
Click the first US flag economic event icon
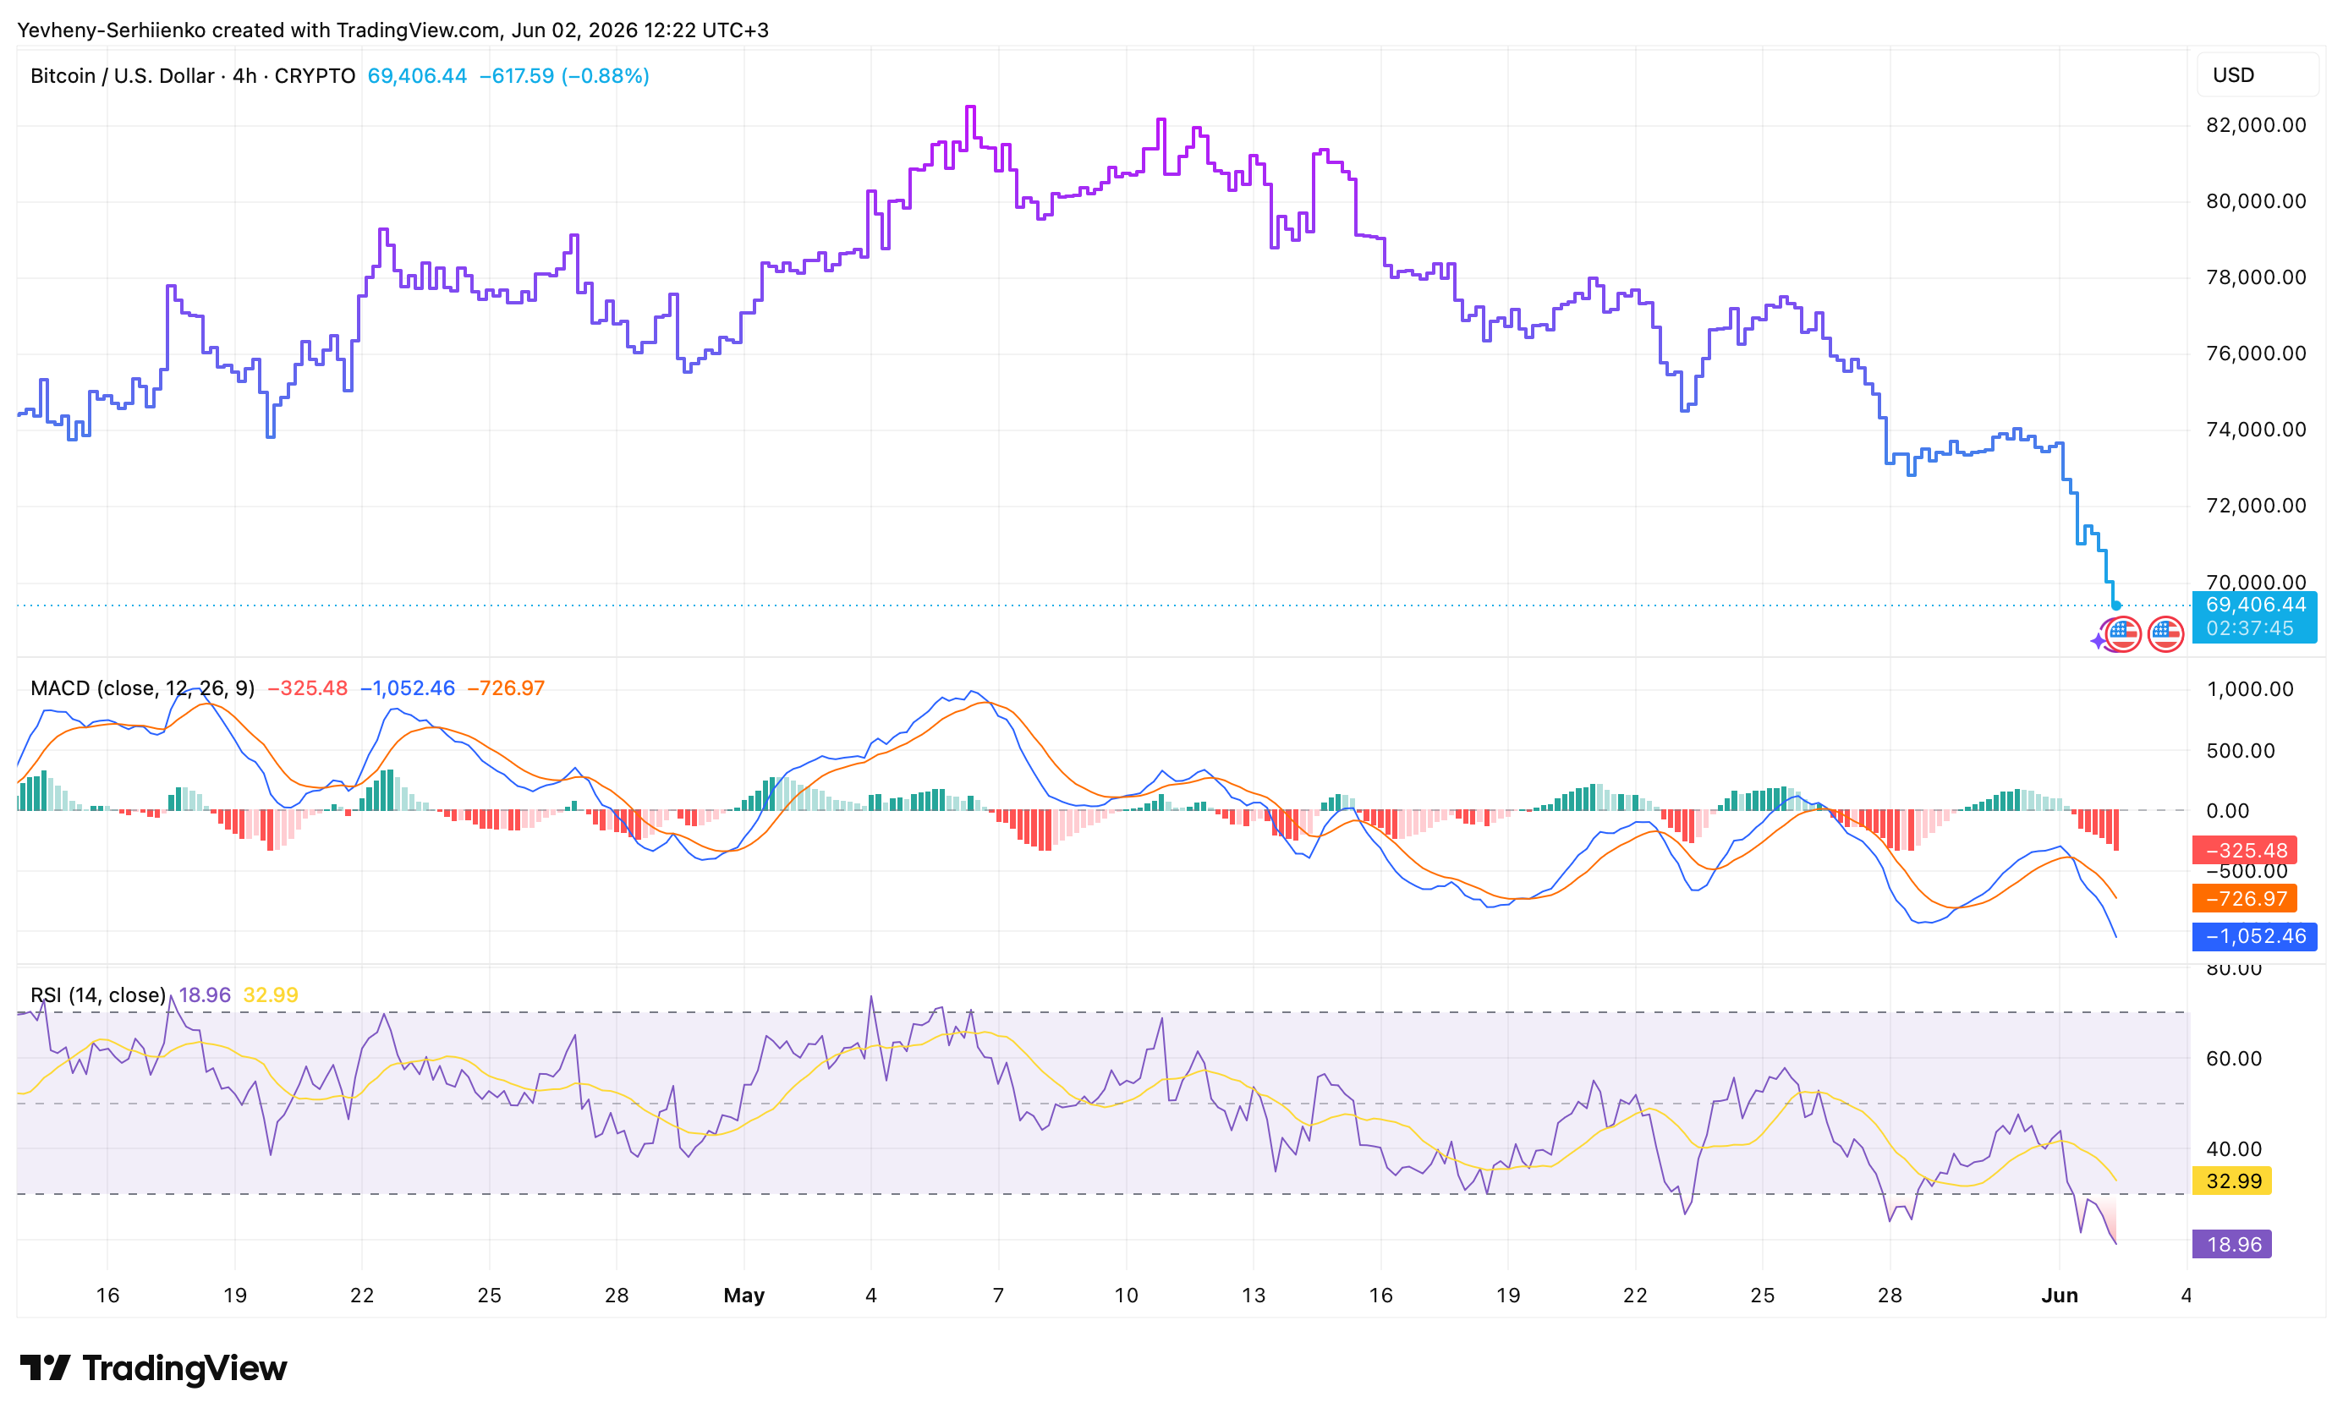click(x=2123, y=634)
